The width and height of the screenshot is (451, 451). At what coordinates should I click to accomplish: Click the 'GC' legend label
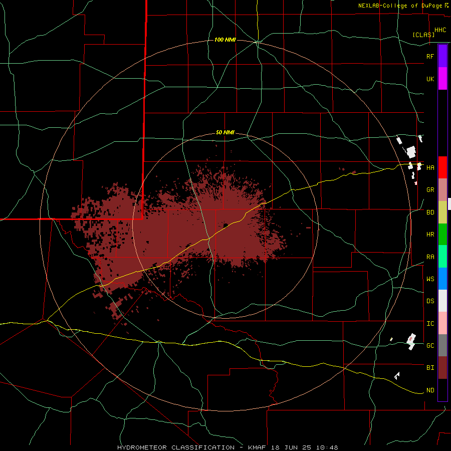[x=430, y=346]
